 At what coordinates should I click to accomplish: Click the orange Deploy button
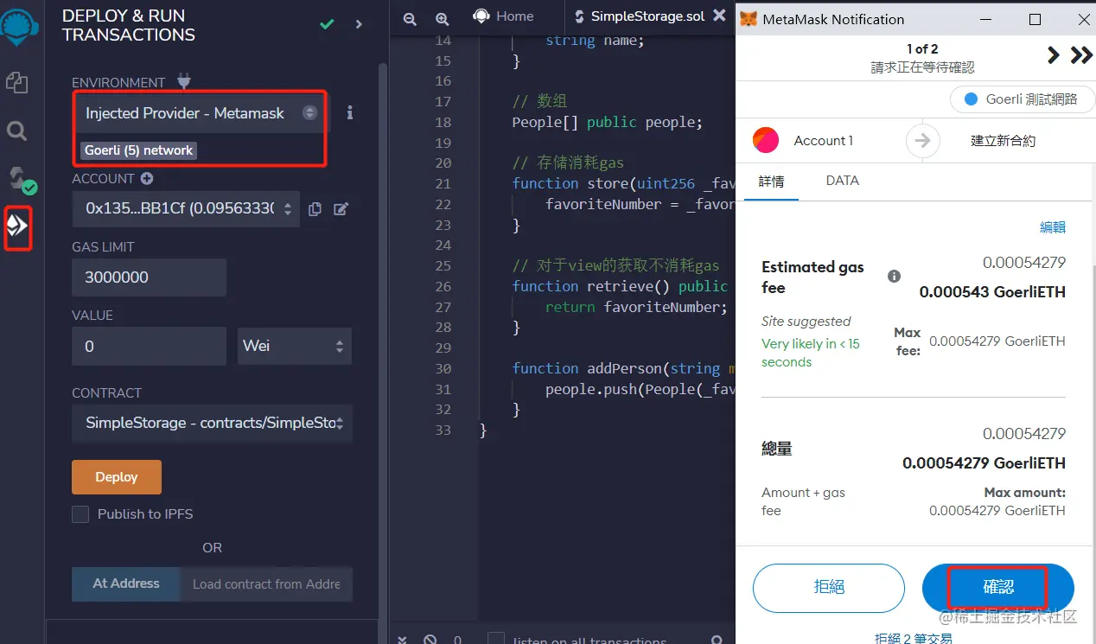pos(117,477)
